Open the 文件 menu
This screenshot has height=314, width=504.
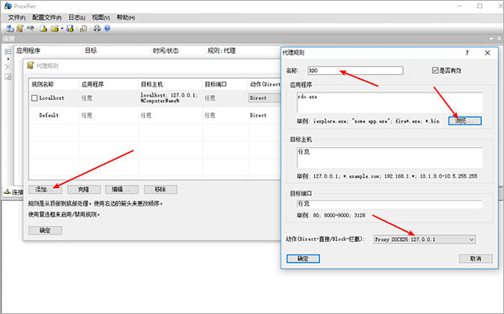coord(17,18)
